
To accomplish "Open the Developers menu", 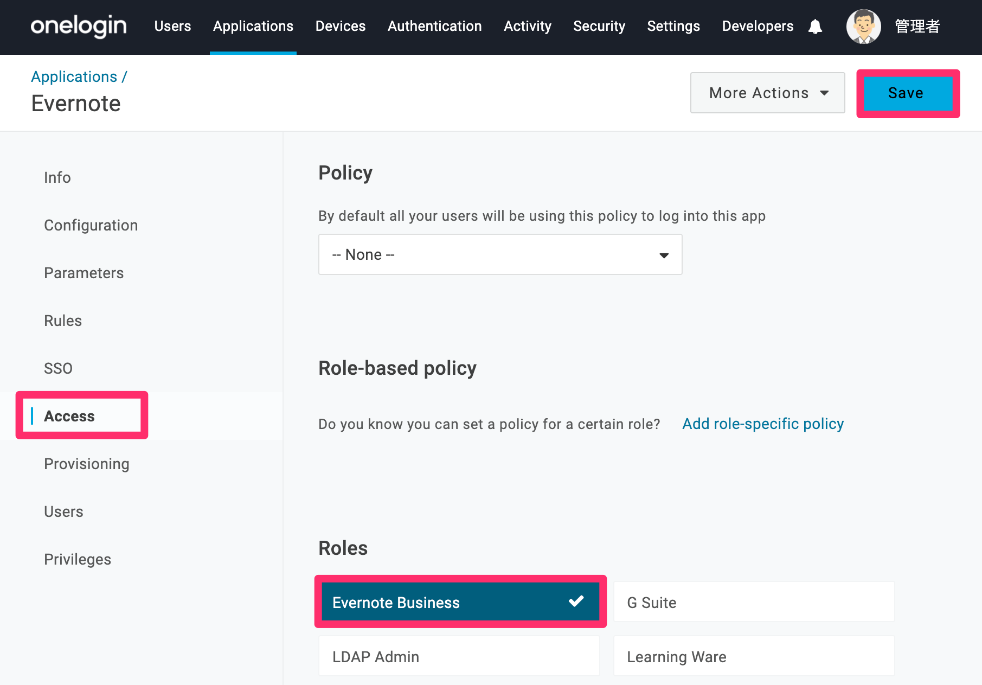I will pos(758,26).
